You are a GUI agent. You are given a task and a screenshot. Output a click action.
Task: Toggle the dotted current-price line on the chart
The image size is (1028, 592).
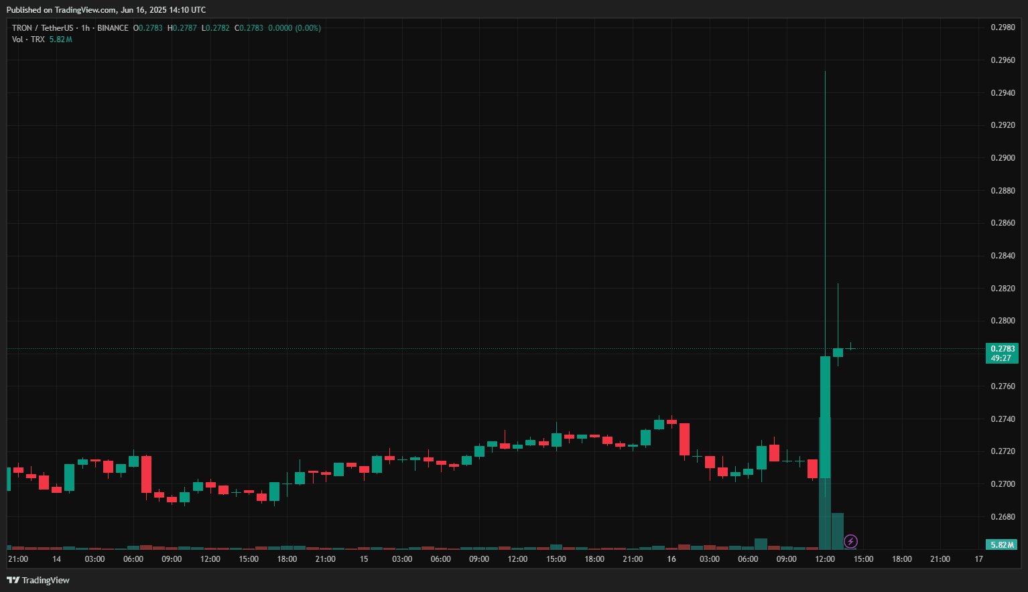pyautogui.click(x=469, y=348)
